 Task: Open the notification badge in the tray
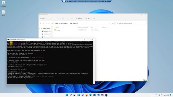(171, 95)
